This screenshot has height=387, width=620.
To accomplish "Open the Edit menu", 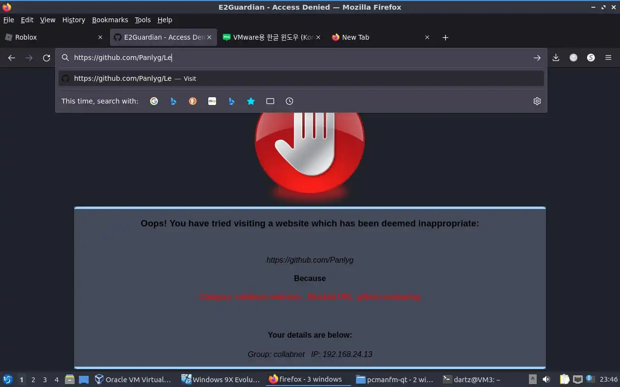I will [27, 20].
